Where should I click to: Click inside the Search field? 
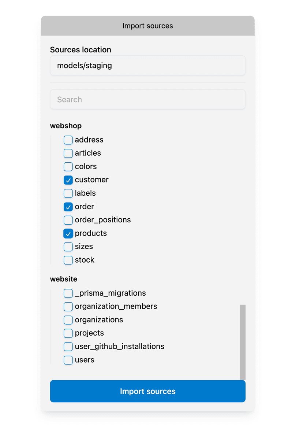147,99
